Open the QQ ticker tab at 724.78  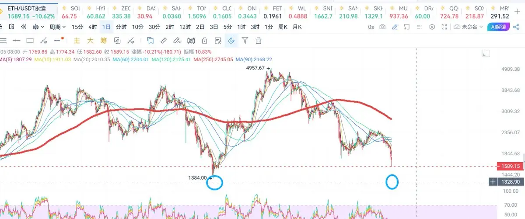pyautogui.click(x=449, y=12)
